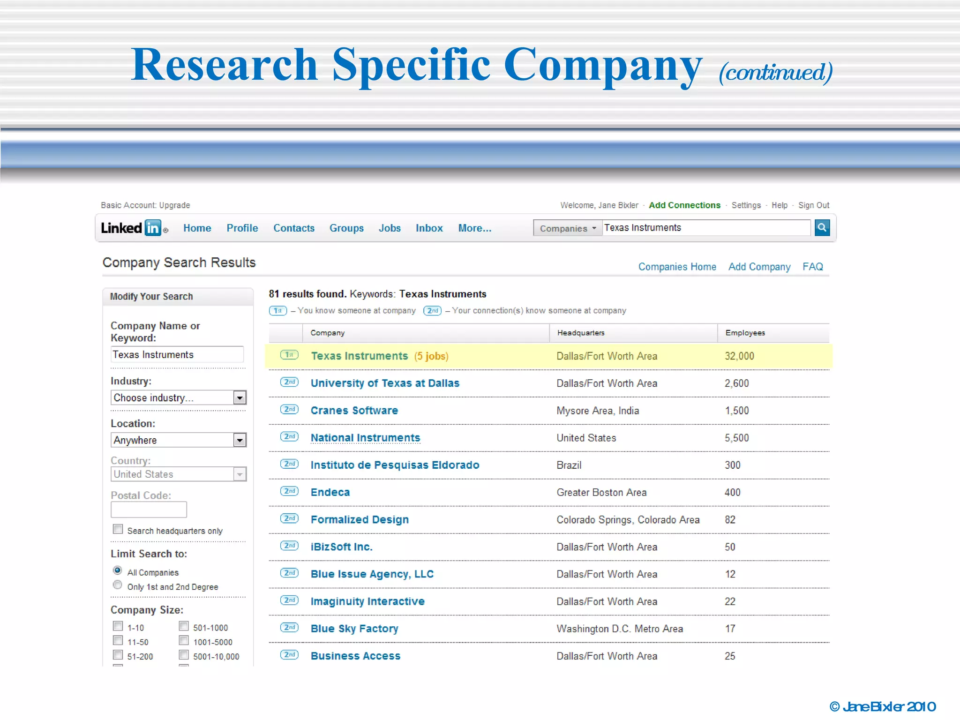Click 2nd-degree badge next to National Instruments
960x720 pixels.
289,436
